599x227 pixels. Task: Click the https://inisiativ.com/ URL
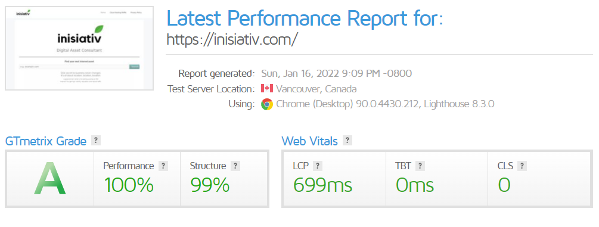tap(232, 40)
